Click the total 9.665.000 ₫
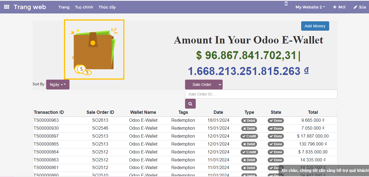 click(x=313, y=120)
